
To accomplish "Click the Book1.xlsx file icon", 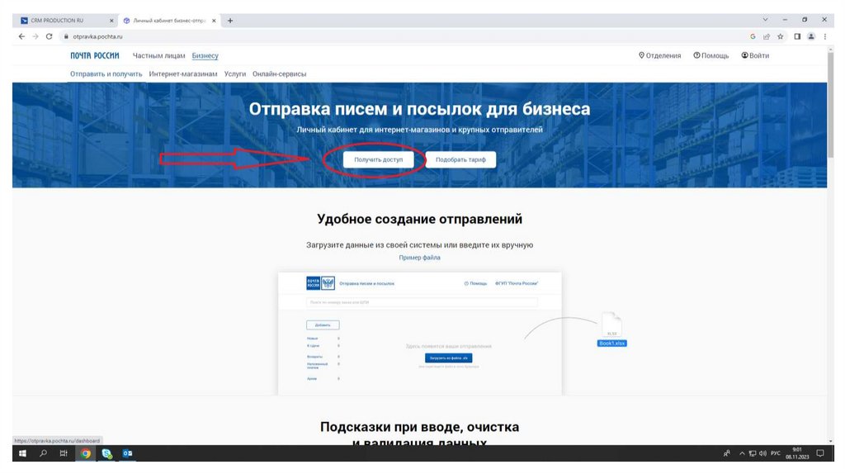I will tap(611, 329).
